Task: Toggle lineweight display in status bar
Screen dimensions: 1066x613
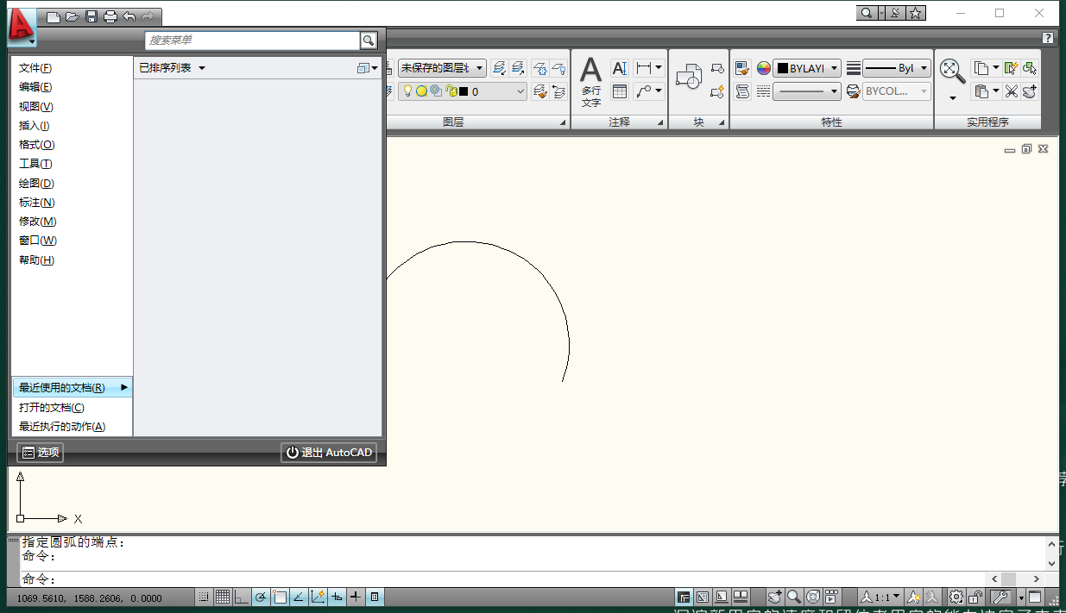Action: point(356,597)
